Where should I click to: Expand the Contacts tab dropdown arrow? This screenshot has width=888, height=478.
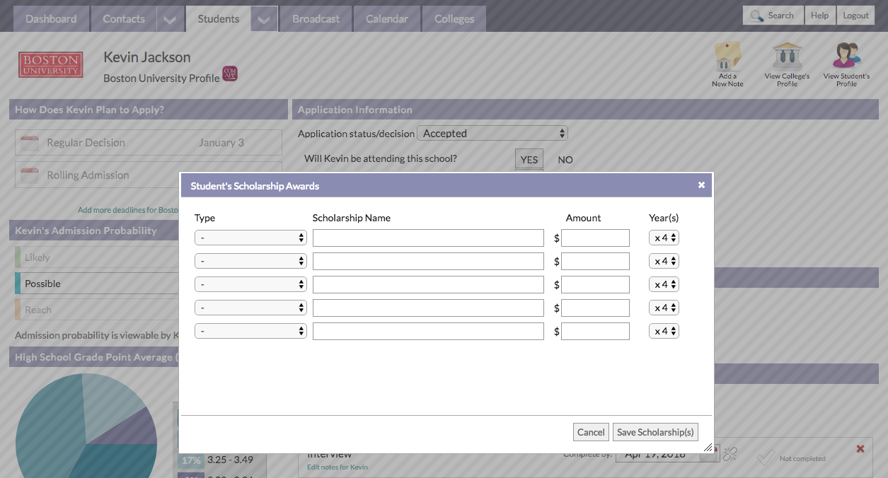coord(170,19)
